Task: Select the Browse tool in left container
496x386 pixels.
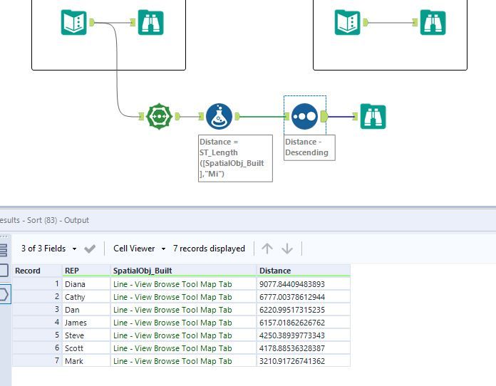Action: pos(150,22)
